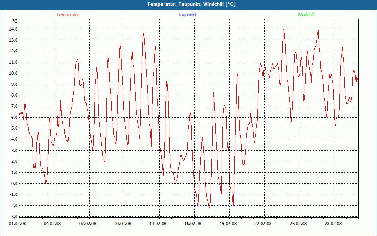Click the 2,0 y-axis value
The height and width of the screenshot is (236, 377).
point(14,161)
